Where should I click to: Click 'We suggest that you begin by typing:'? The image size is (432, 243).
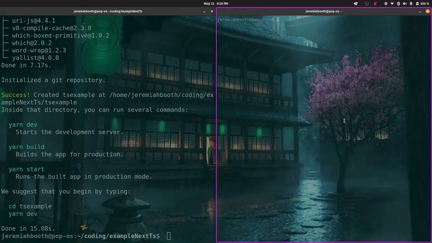pos(66,191)
